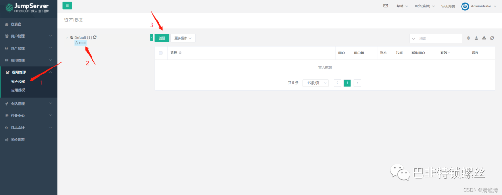Check the select-all checkbox in table header
The width and height of the screenshot is (502, 195).
(x=161, y=53)
